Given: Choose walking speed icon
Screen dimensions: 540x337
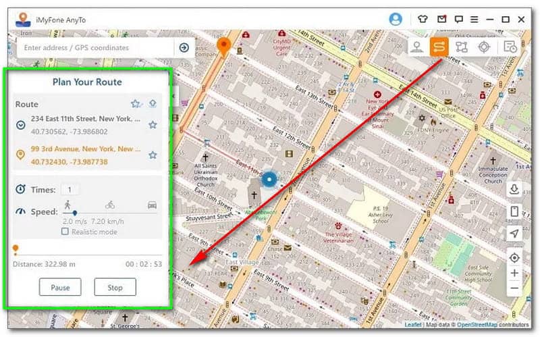Looking at the screenshot, I should [x=67, y=205].
